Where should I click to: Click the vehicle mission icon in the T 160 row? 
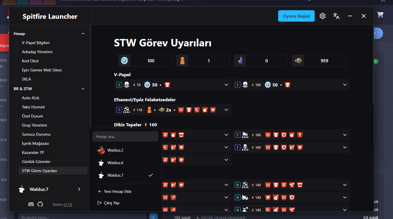point(245,135)
